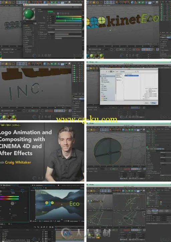Open the Master channel dropdown in Effect Controls
This screenshot has height=242, width=171.
(17, 193)
